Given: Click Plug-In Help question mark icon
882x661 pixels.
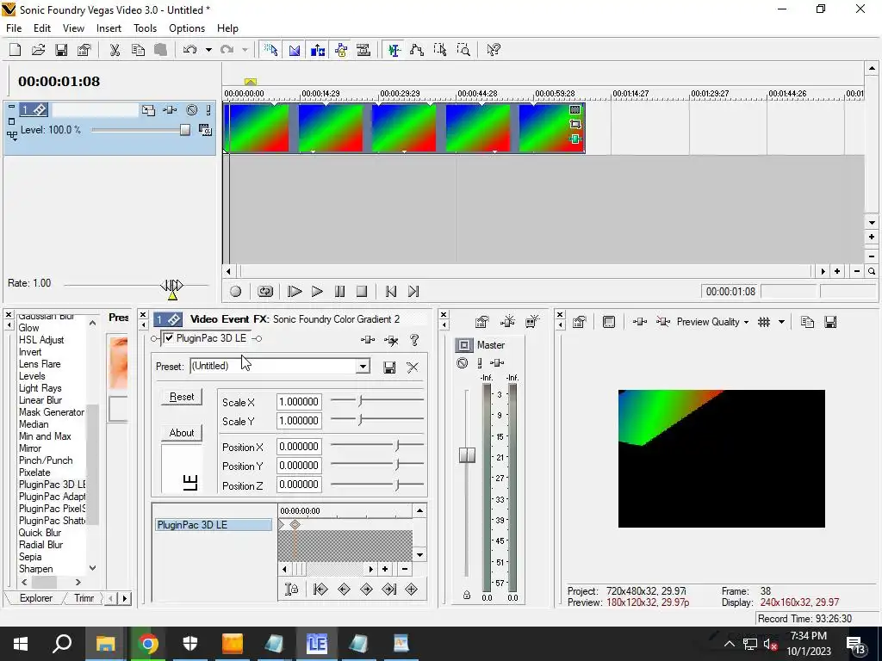Looking at the screenshot, I should click(x=414, y=339).
